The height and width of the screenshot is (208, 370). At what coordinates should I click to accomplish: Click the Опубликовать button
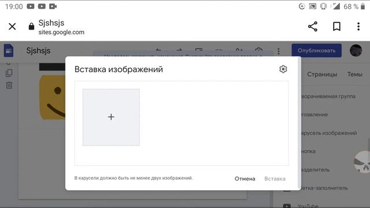coord(316,50)
